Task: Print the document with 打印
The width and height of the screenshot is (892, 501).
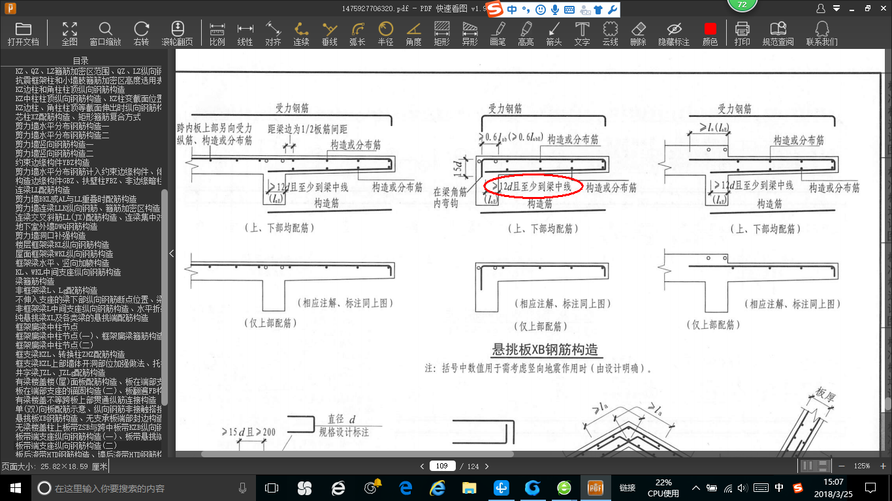Action: click(x=742, y=34)
